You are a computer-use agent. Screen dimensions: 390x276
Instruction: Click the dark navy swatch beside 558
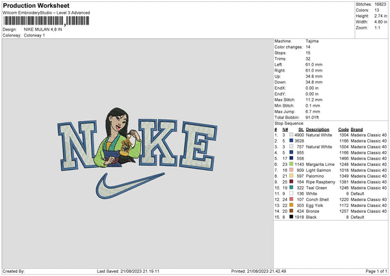click(291, 158)
